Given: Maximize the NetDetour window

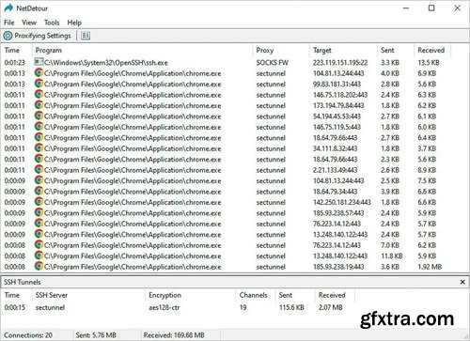Looking at the screenshot, I should [x=431, y=8].
